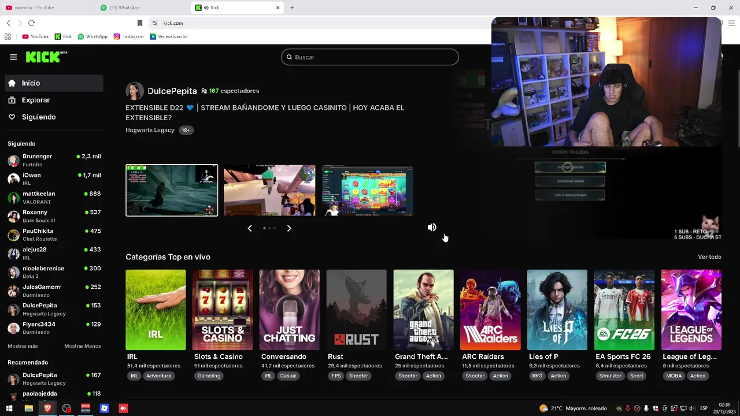The width and height of the screenshot is (740, 416).
Task: Open the IRL category card
Action: tap(156, 310)
